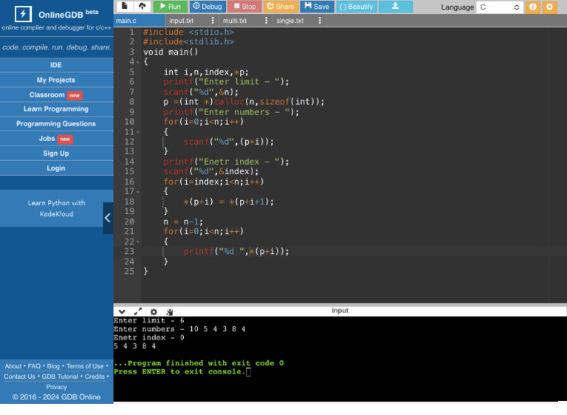Click the console copy output icon
This screenshot has width=567, height=415.
pyautogui.click(x=169, y=312)
